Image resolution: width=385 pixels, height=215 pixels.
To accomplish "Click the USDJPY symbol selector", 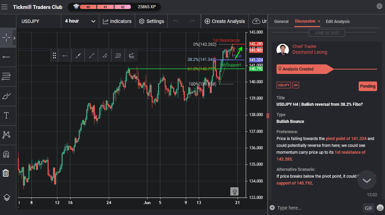I will pos(30,21).
